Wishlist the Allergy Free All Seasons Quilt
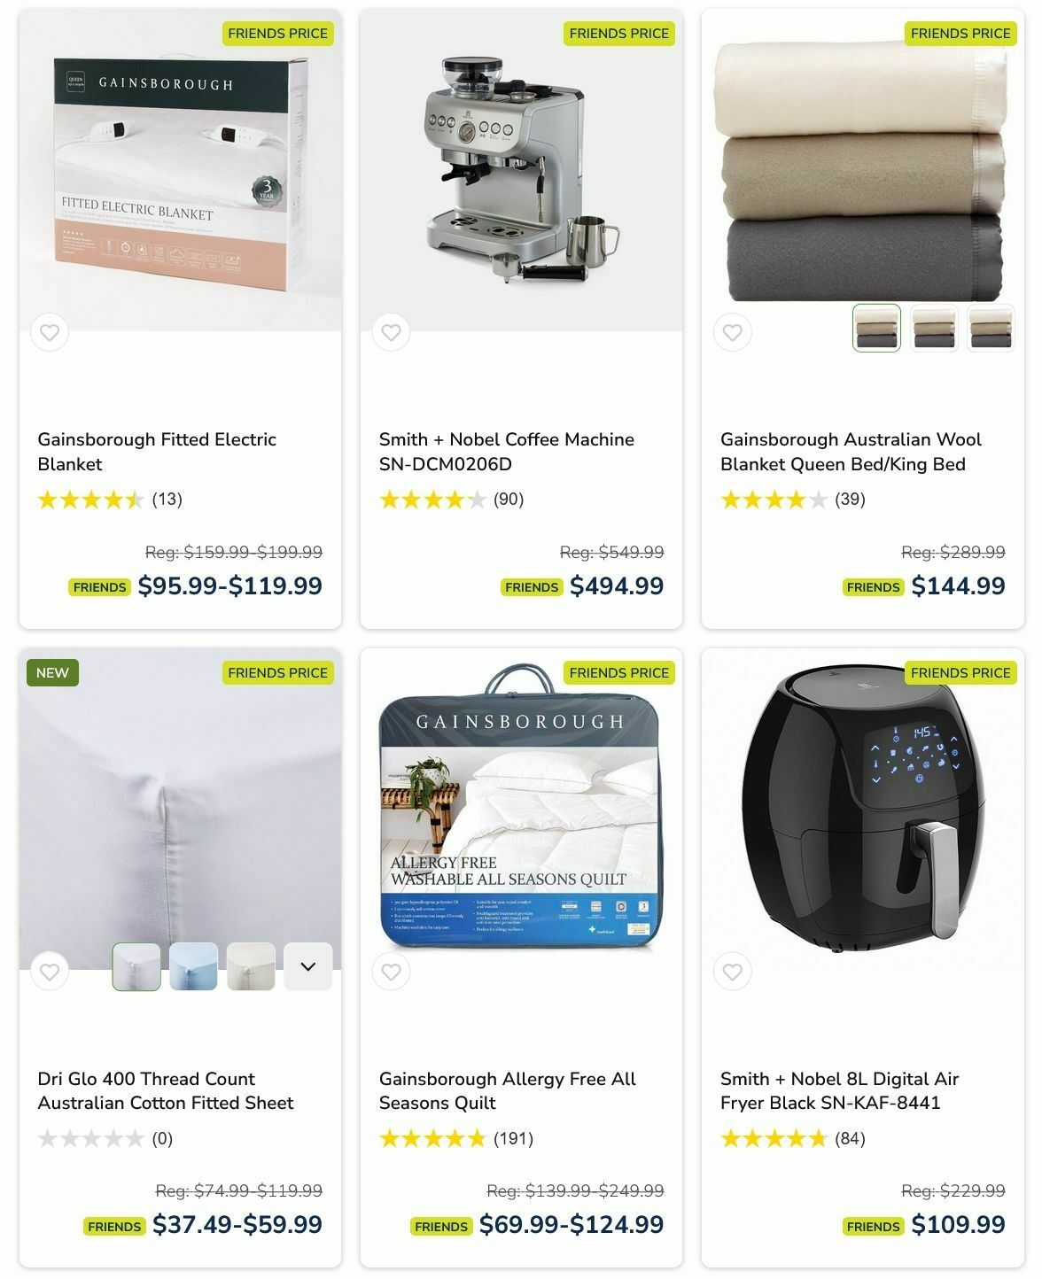Viewport: 1042px width, 1279px height. (x=391, y=972)
